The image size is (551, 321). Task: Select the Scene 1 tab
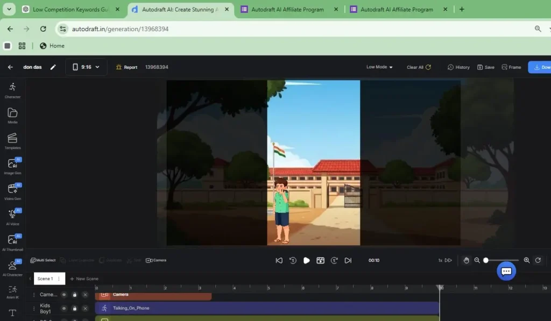tap(45, 279)
